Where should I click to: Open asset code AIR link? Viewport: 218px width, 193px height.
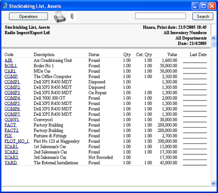coord(9,60)
